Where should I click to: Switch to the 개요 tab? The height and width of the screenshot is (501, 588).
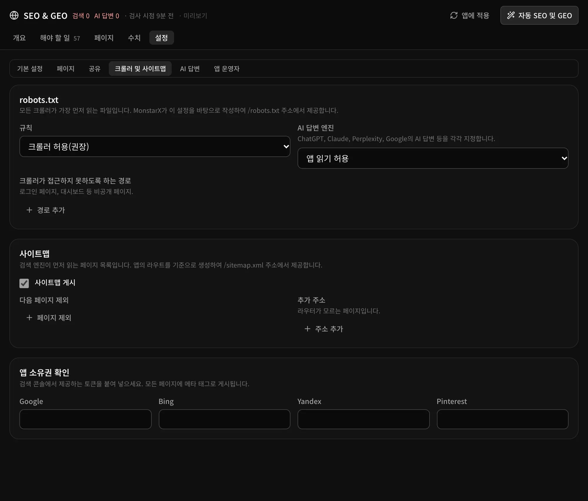click(19, 38)
